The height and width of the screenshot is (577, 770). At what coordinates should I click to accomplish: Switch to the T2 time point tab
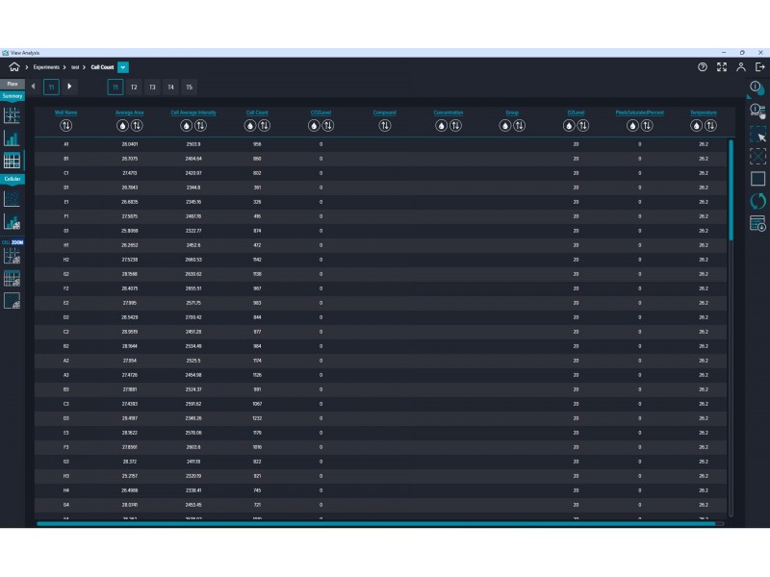point(134,88)
